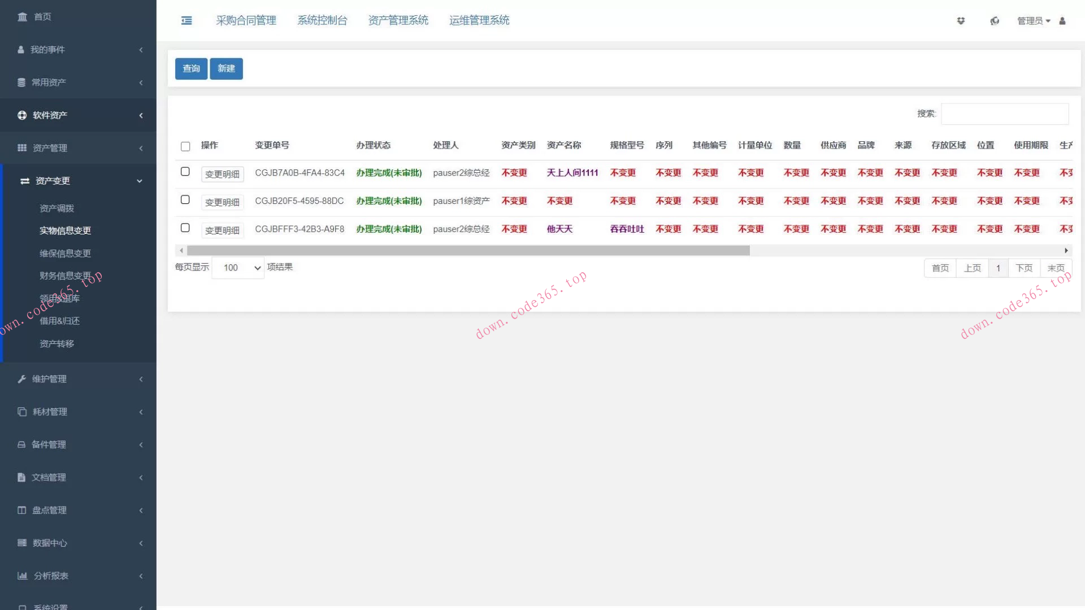This screenshot has width=1085, height=610.
Task: Click the dropbox-style icon in top bar
Action: [961, 21]
